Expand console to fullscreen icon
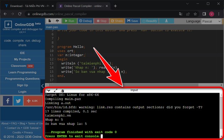 (55, 91)
